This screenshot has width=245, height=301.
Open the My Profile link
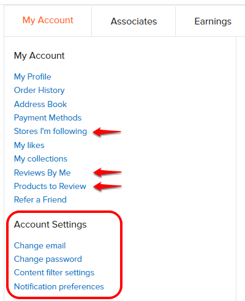[32, 77]
